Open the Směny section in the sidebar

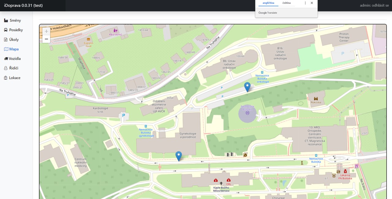(13, 21)
